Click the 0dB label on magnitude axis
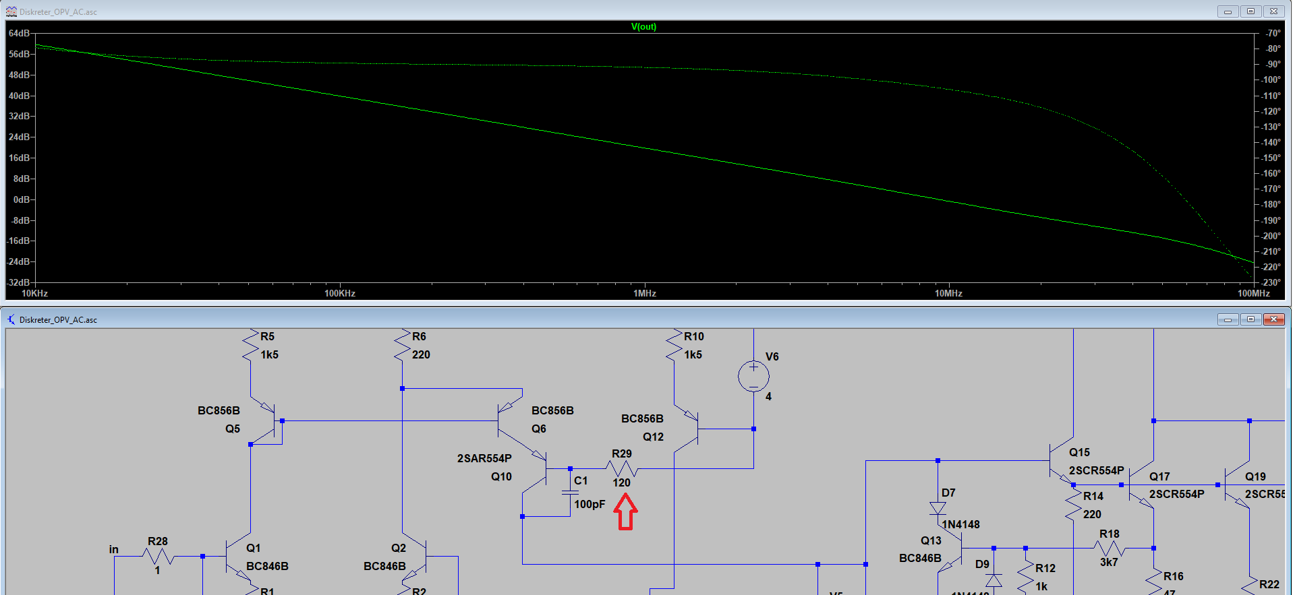 pos(22,199)
